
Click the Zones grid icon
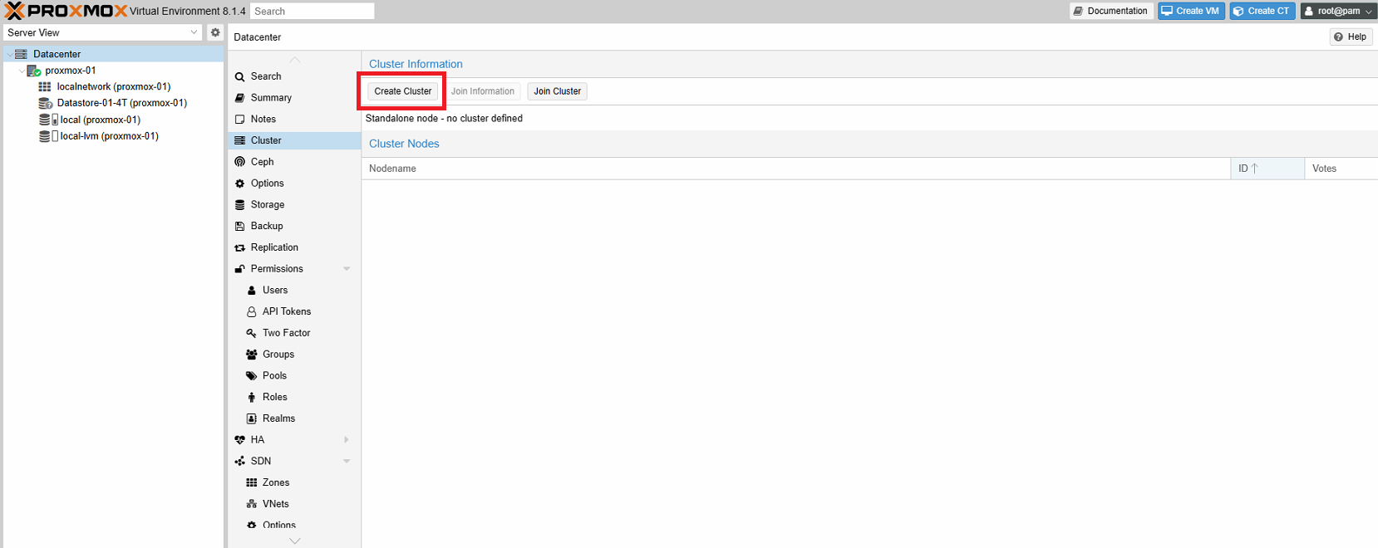point(252,482)
